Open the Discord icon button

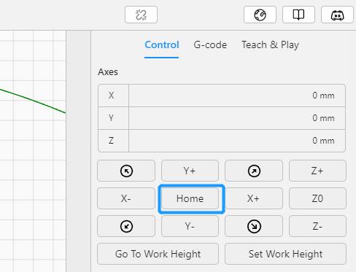[337, 15]
